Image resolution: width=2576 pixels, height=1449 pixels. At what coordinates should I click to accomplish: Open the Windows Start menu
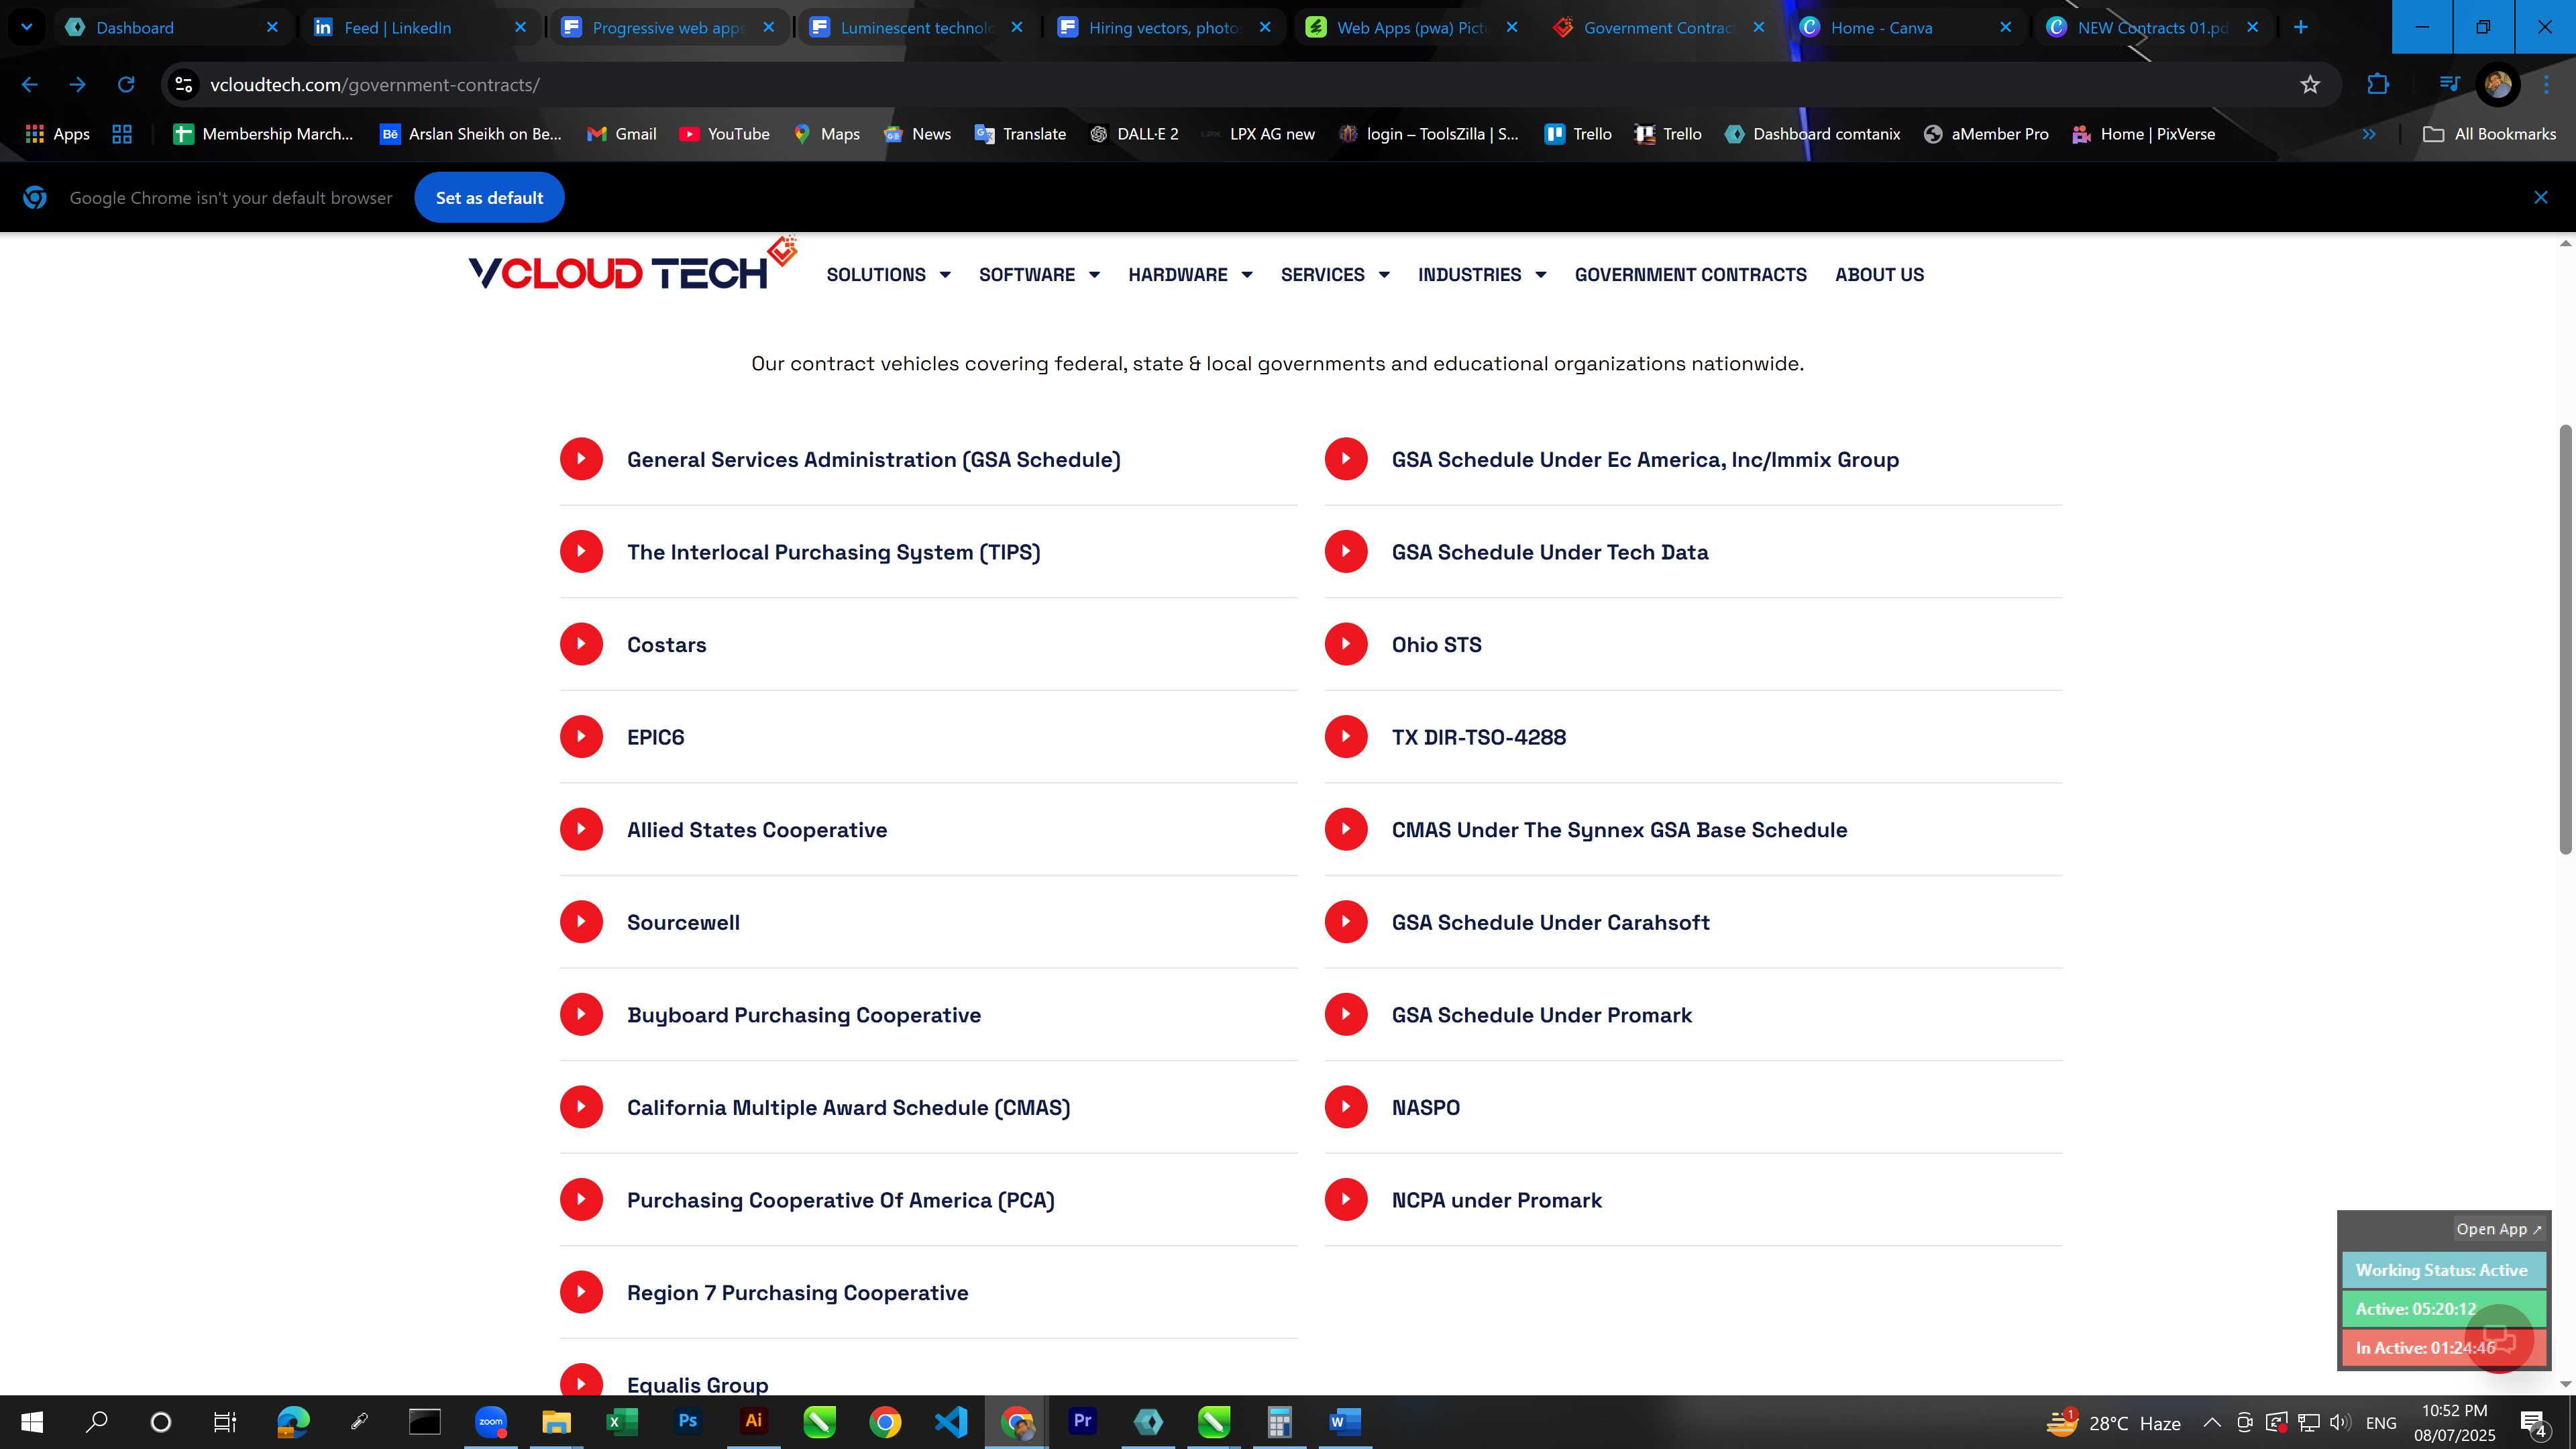[x=32, y=1421]
